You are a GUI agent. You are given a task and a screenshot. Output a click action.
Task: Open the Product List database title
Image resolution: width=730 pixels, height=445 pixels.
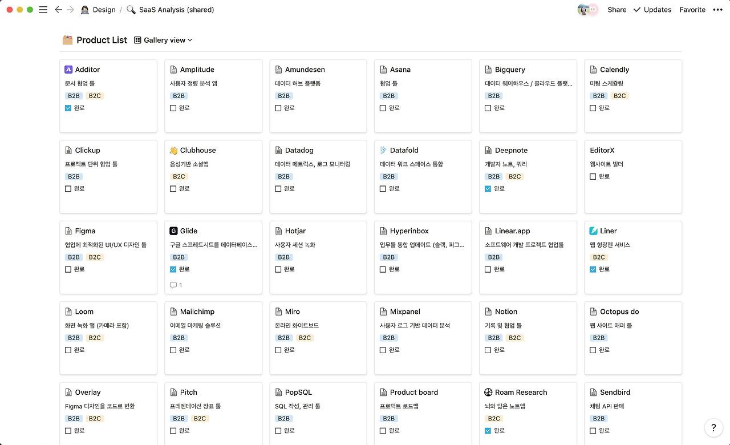point(102,40)
